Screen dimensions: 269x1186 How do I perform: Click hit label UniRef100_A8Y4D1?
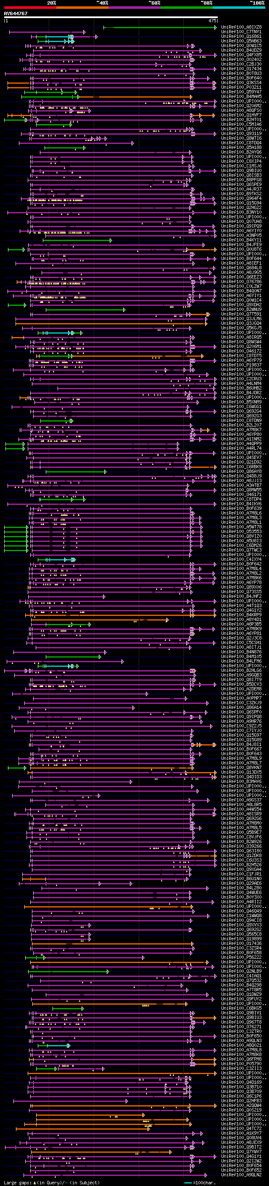241,619
